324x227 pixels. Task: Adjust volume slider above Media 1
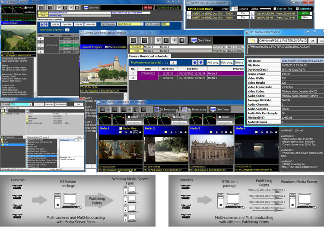click(x=134, y=122)
